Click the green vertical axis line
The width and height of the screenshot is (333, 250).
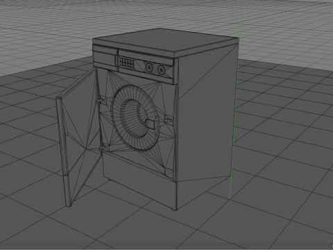[x=236, y=99]
